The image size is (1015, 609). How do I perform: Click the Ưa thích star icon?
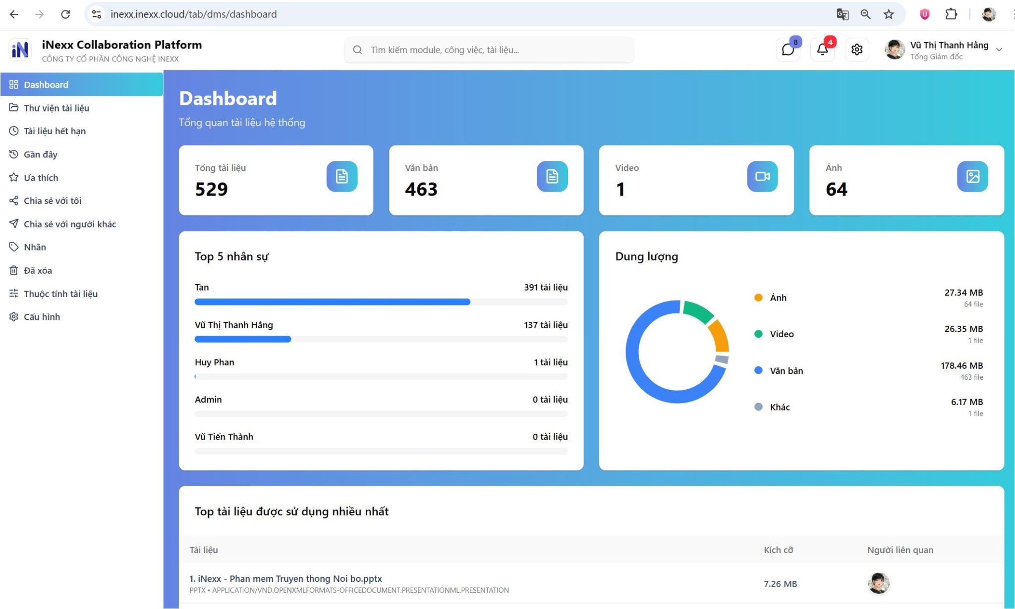tap(13, 177)
